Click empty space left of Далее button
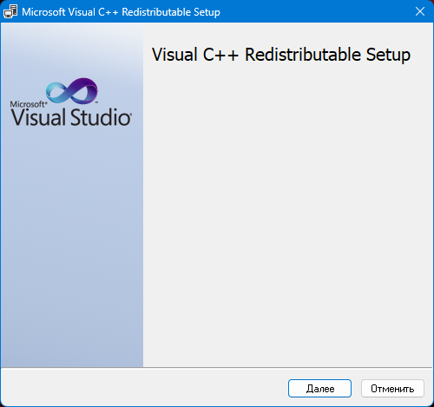 (145, 388)
